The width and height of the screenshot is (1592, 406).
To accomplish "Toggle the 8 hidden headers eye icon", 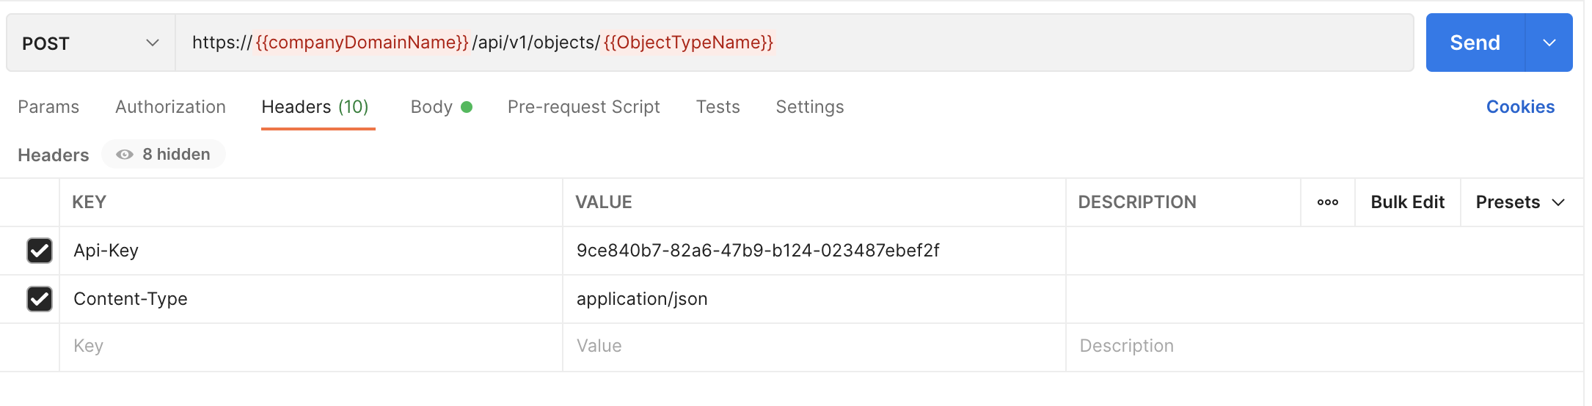I will coord(125,155).
